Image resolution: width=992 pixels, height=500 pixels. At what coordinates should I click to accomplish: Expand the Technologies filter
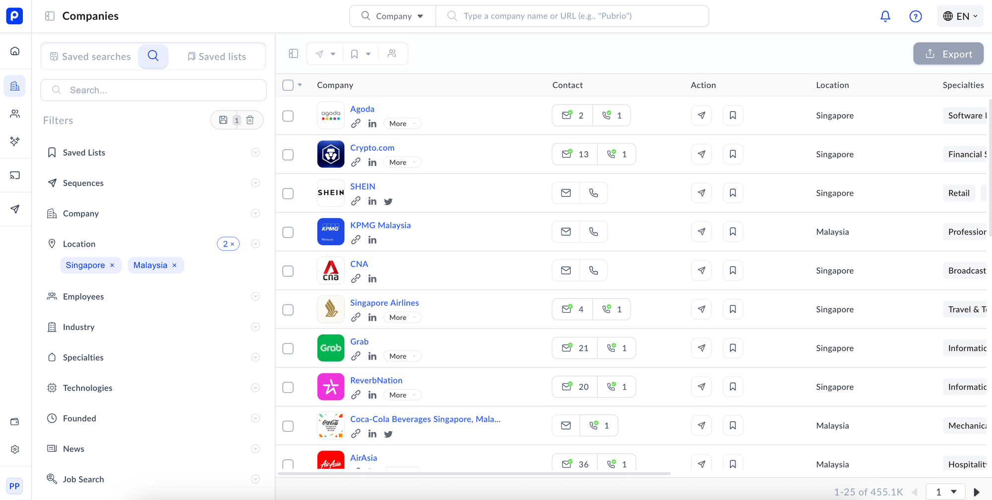[x=255, y=388]
